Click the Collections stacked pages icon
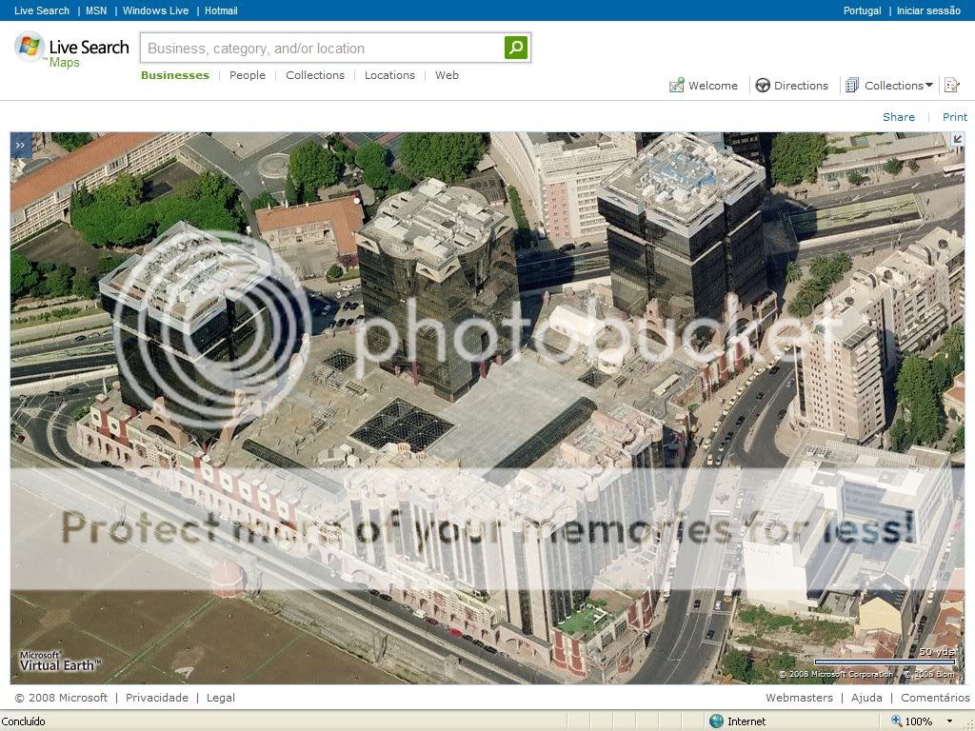 click(852, 86)
